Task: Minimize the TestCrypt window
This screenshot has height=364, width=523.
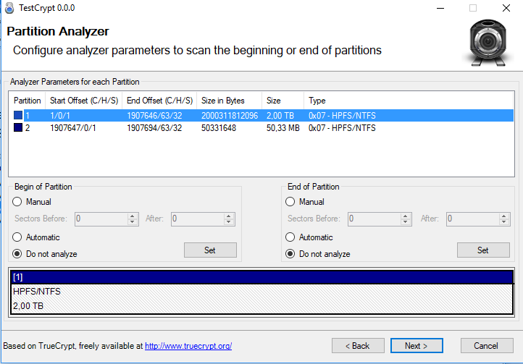Action: point(440,8)
